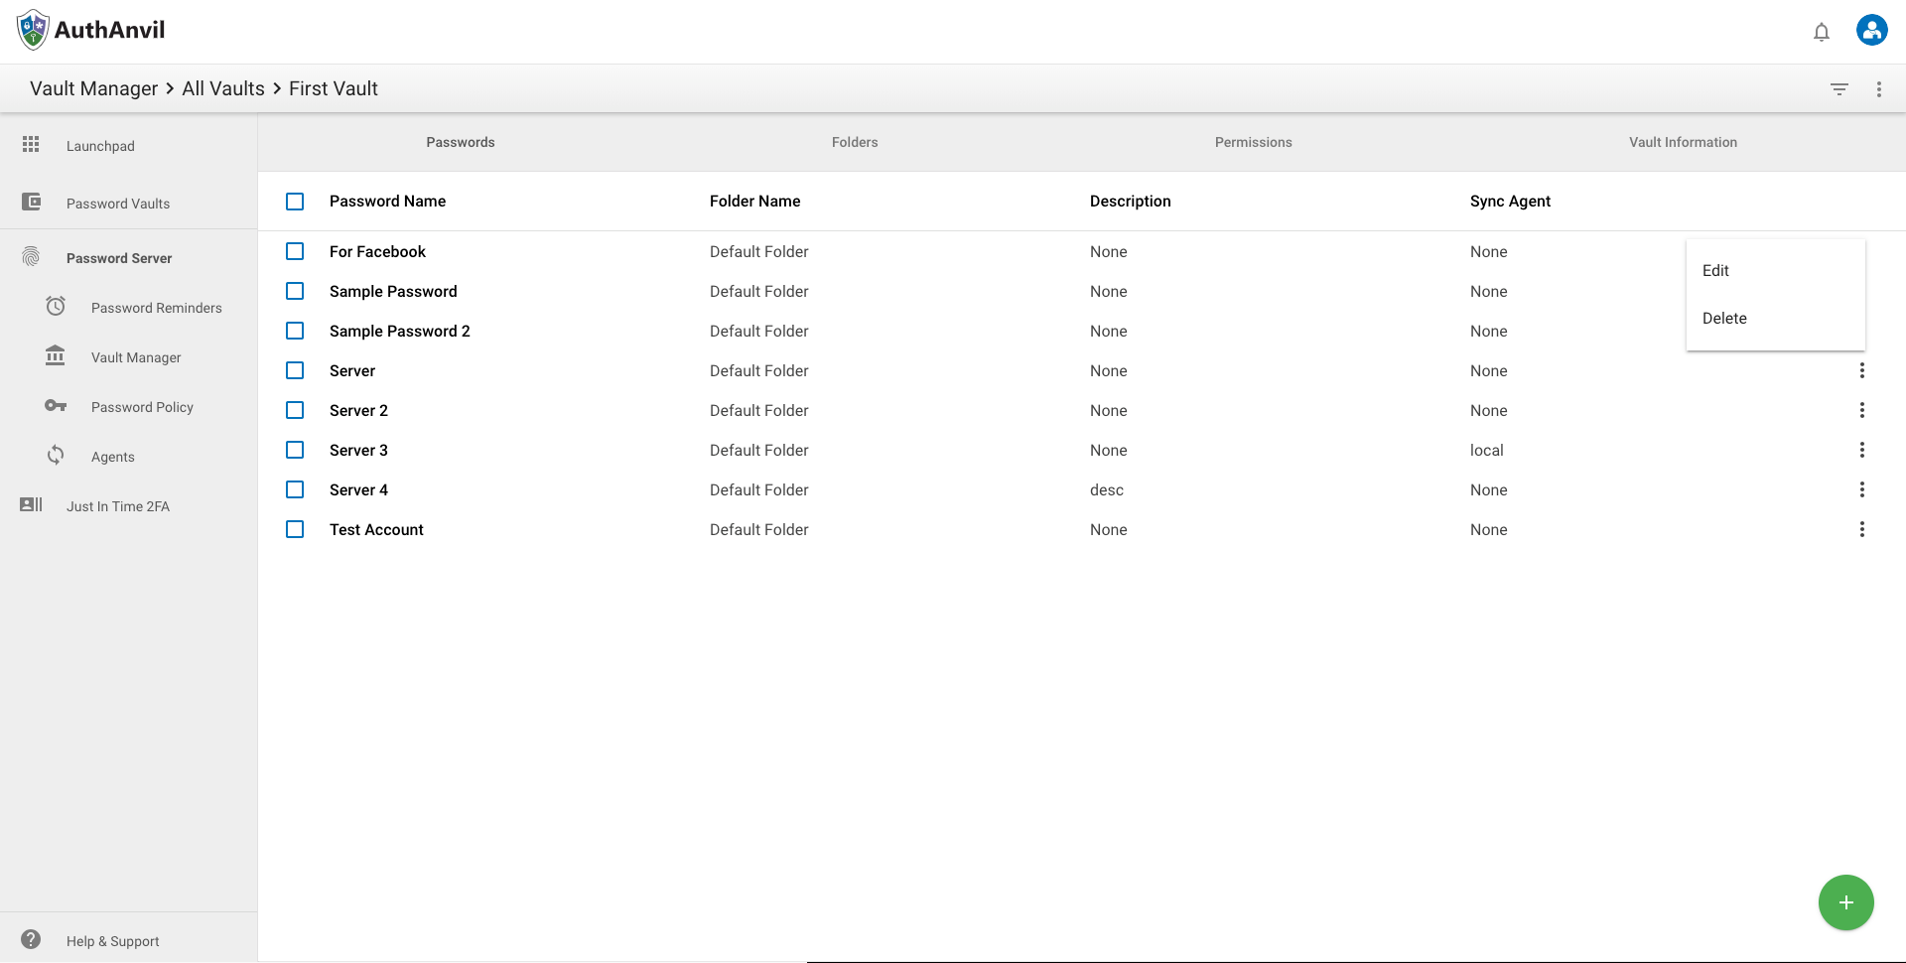This screenshot has width=1906, height=963.
Task: Sort by Password Name column header
Action: pyautogui.click(x=387, y=201)
